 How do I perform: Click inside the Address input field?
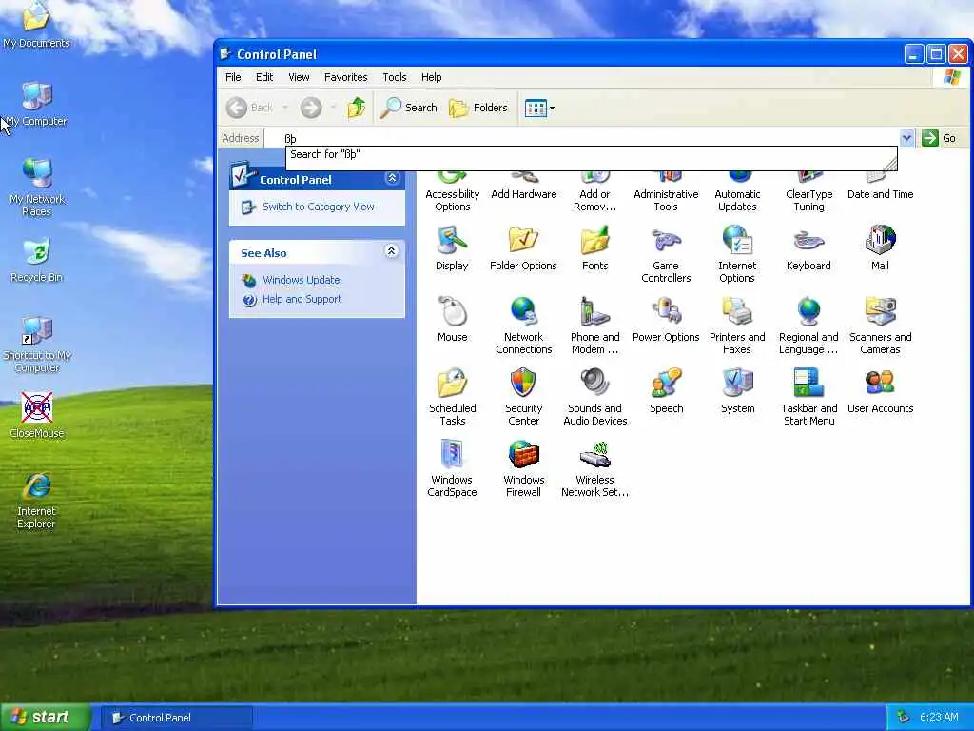coord(582,138)
